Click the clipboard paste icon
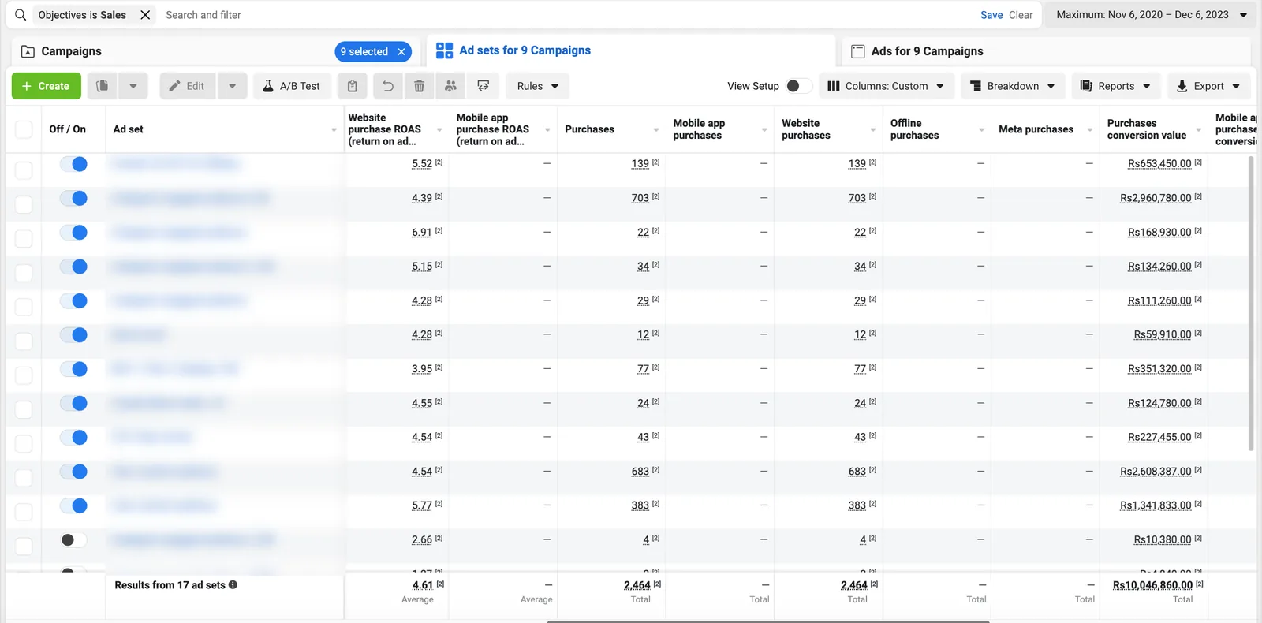 point(353,86)
